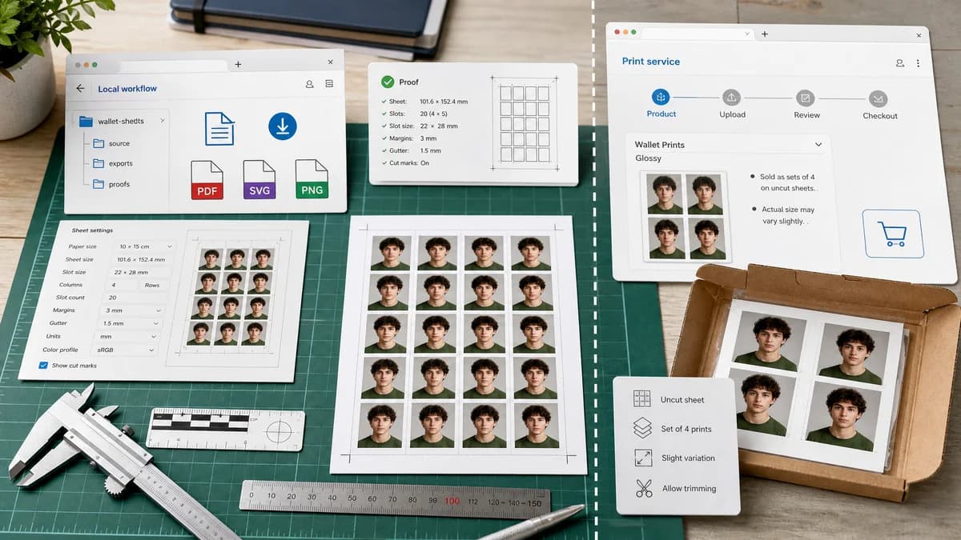
Task: Click the shopping cart button
Action: pos(893,234)
